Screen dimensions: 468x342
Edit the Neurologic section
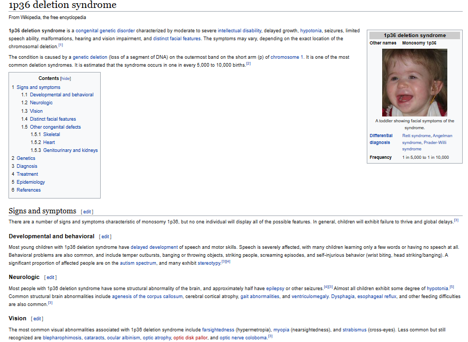50,277
